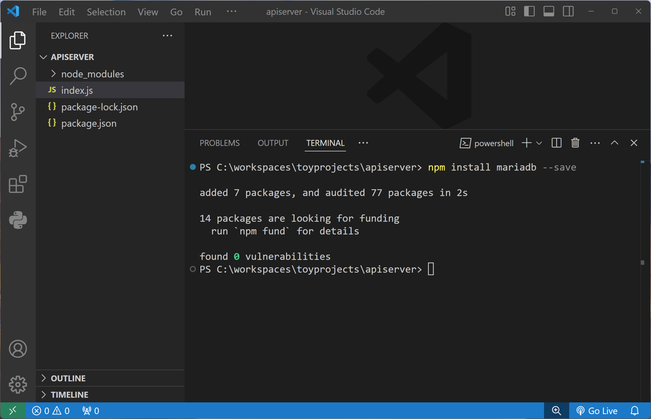Image resolution: width=651 pixels, height=419 pixels.
Task: Click the VS Code logo icon
Action: tap(13, 11)
